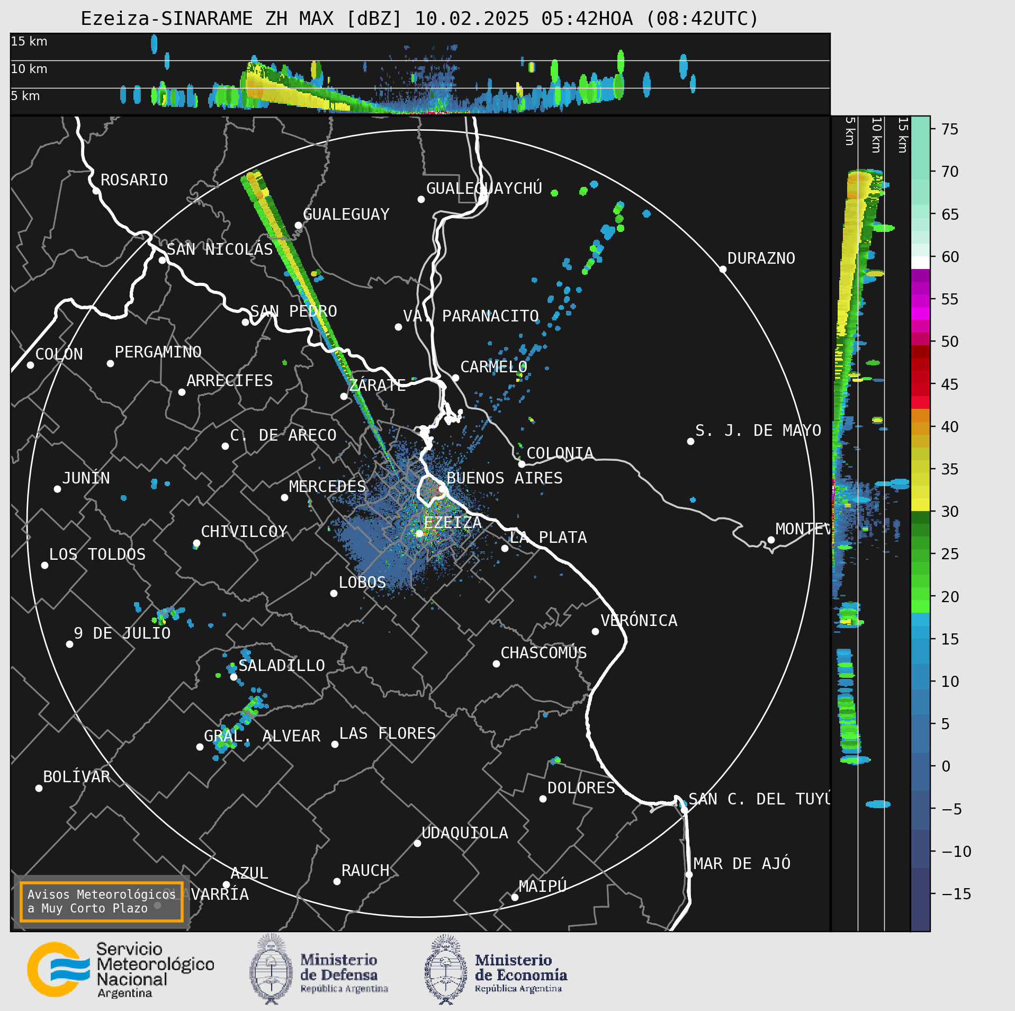Click the Ezeiza-SINARAME radar title text
The image size is (1015, 1011).
pos(419,19)
